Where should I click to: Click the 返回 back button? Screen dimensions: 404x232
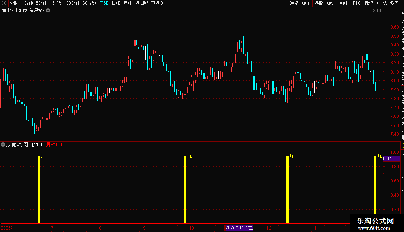[394, 3]
